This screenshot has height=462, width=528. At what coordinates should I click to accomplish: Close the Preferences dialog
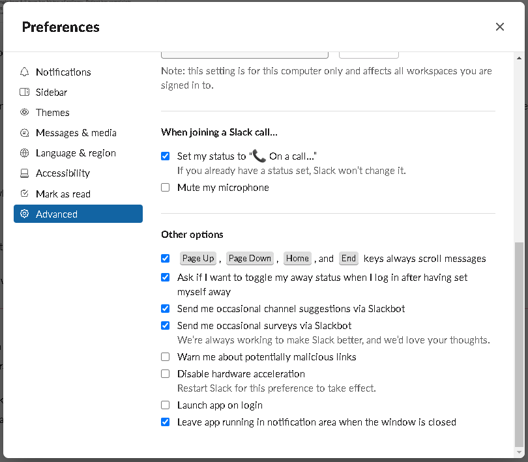tap(500, 27)
